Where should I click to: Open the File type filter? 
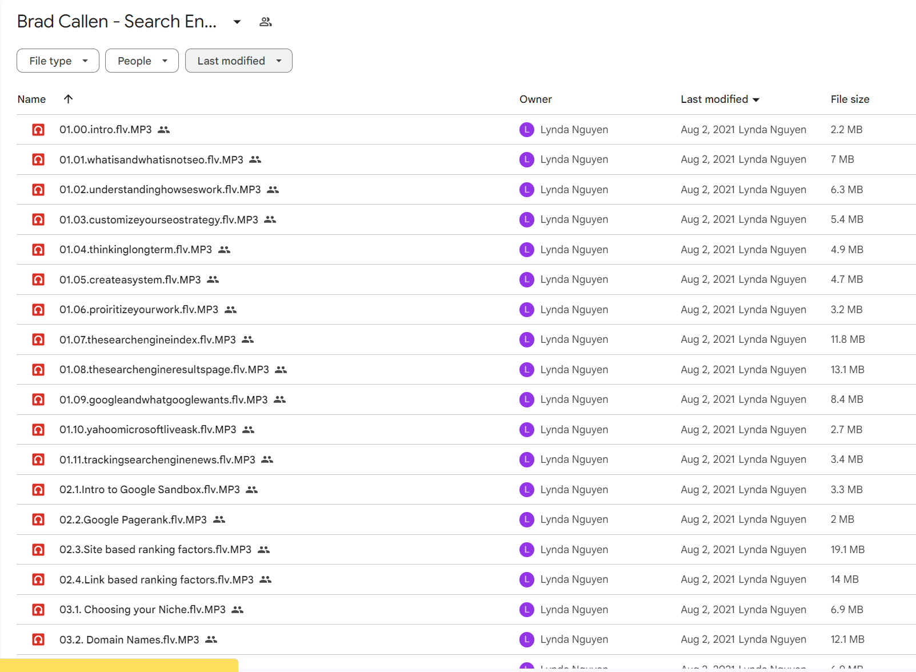(x=58, y=61)
